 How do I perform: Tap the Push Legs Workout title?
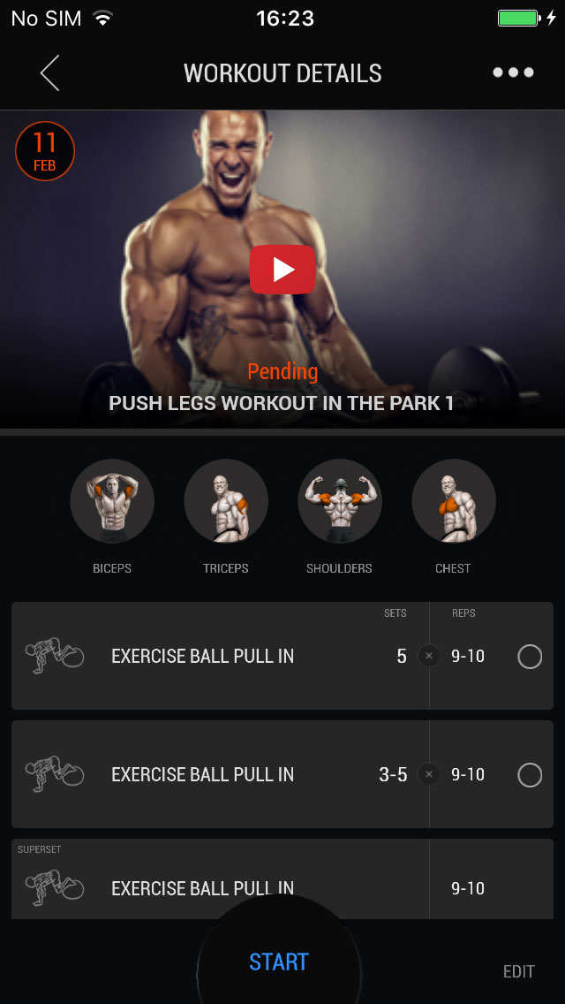[282, 403]
